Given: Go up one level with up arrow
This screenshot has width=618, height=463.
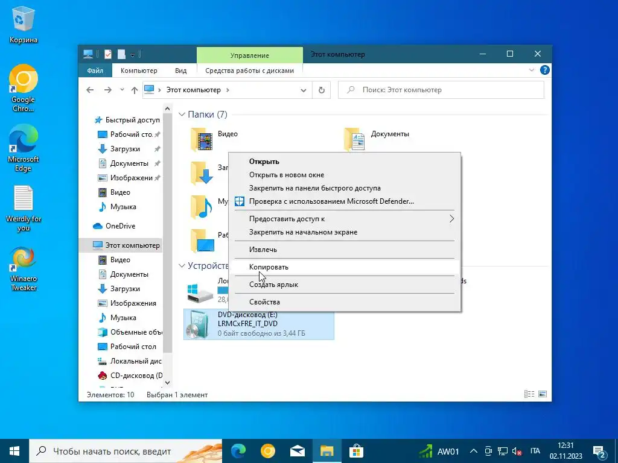Looking at the screenshot, I should (135, 90).
